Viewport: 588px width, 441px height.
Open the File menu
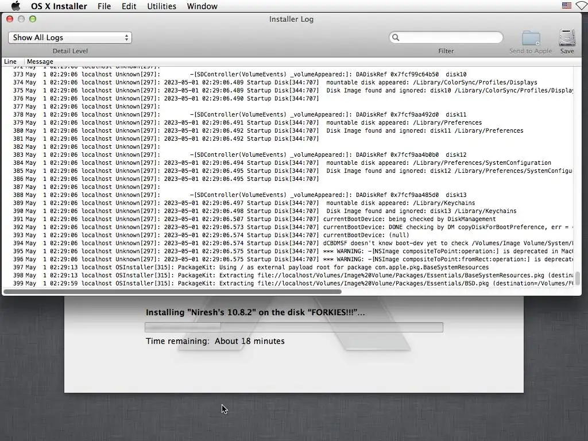point(105,6)
